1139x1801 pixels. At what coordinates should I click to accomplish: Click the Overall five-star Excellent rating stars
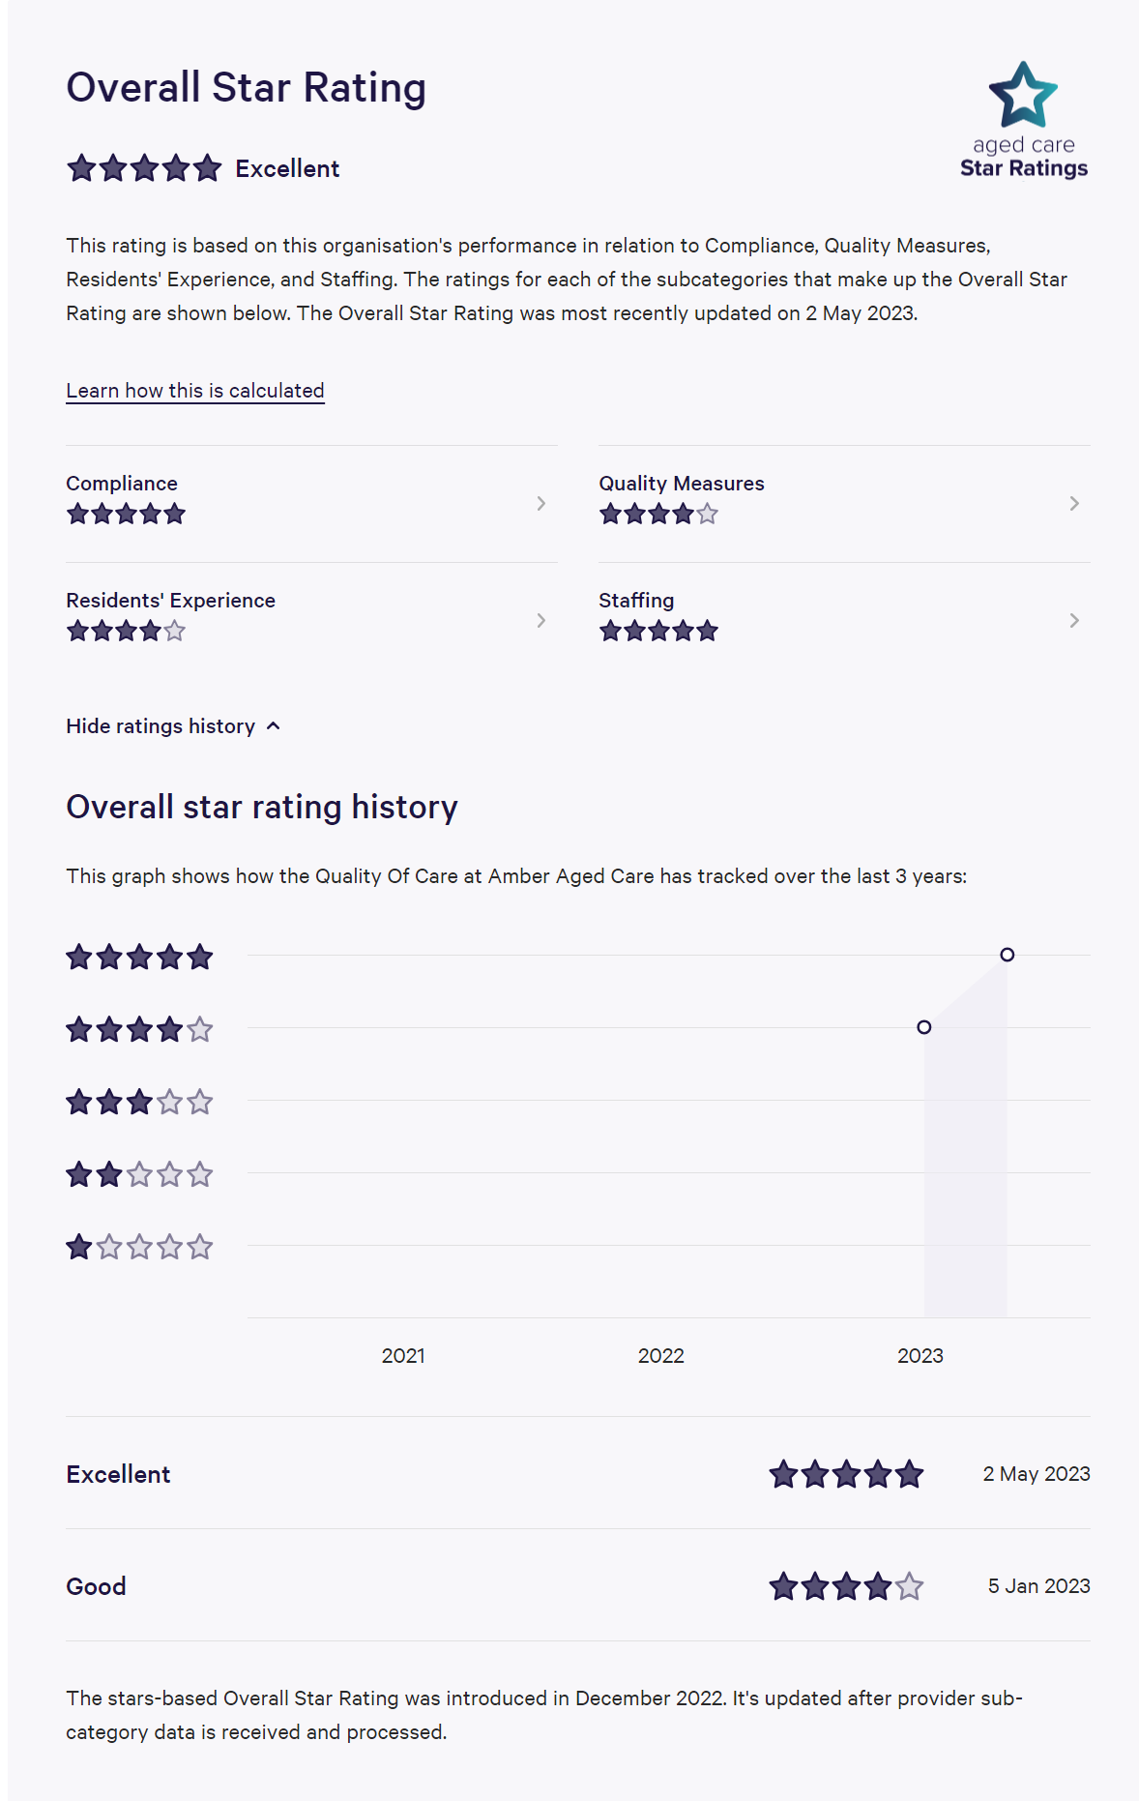pyautogui.click(x=144, y=169)
